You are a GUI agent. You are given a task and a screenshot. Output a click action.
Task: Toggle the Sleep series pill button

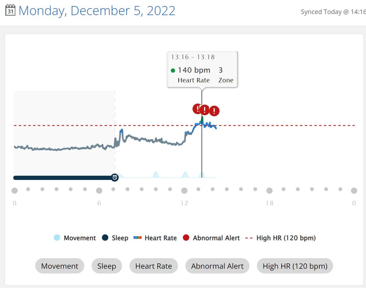(x=106, y=266)
